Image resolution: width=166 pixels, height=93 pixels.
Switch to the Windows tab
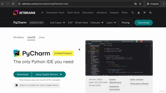[18, 37]
